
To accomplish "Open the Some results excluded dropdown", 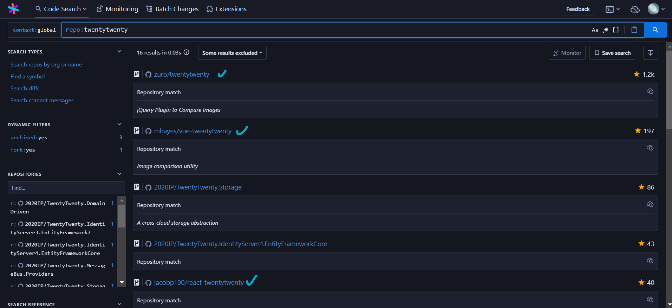I will coord(232,53).
